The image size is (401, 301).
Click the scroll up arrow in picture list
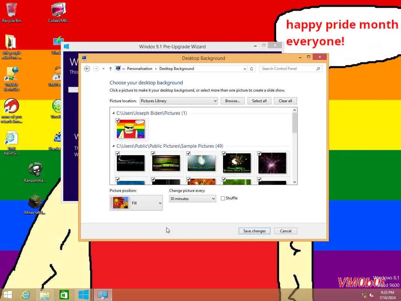pyautogui.click(x=294, y=110)
